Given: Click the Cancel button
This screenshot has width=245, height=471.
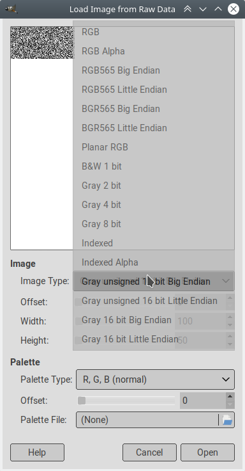Looking at the screenshot, I should click(x=149, y=452).
